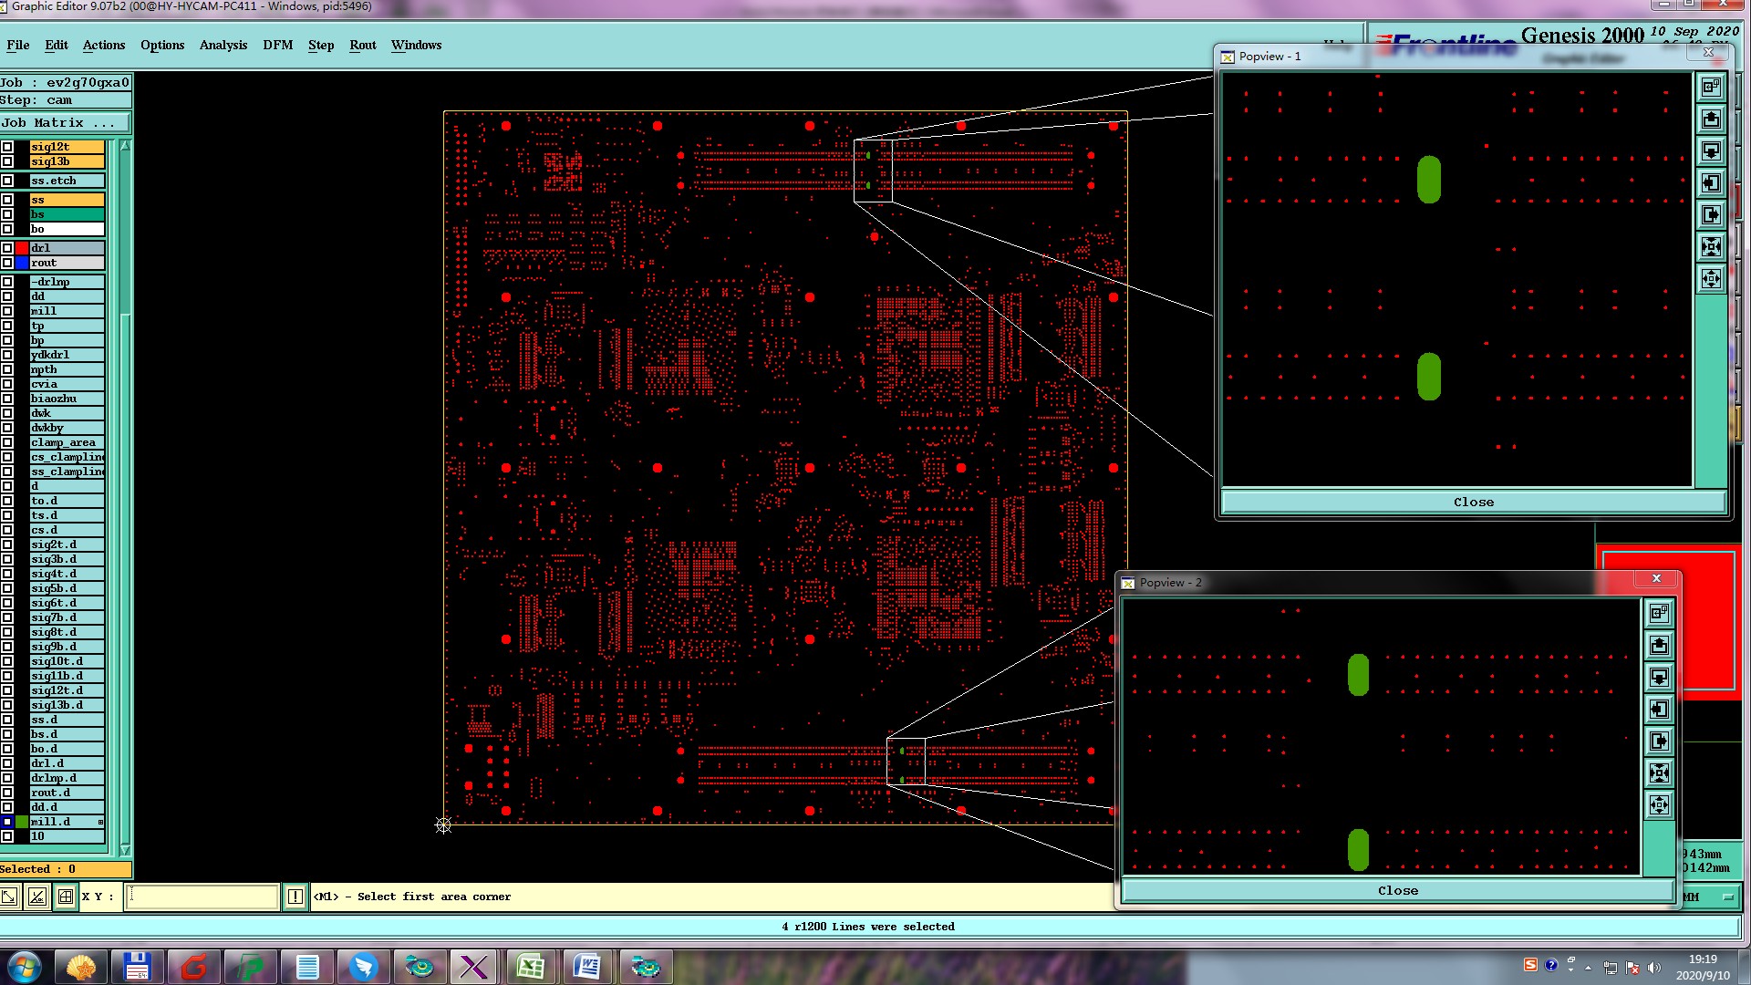Viewport: 1751px width, 985px height.
Task: Select the drlnp.d layer name
Action: (67, 778)
